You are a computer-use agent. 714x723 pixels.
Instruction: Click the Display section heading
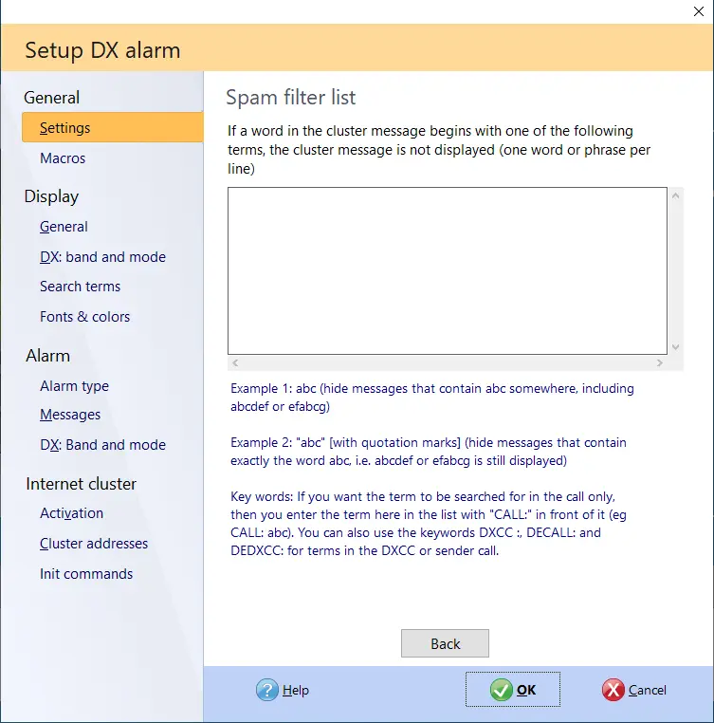[51, 196]
